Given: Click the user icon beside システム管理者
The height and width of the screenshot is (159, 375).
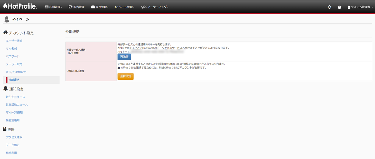Looking at the screenshot, I should click(x=349, y=7).
